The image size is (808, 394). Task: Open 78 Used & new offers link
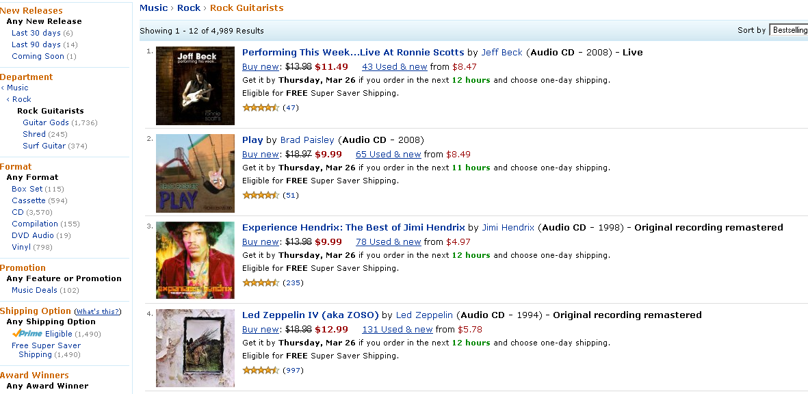coord(388,241)
